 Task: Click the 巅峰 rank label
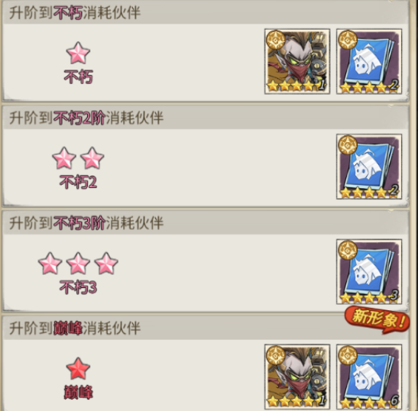pyautogui.click(x=79, y=393)
